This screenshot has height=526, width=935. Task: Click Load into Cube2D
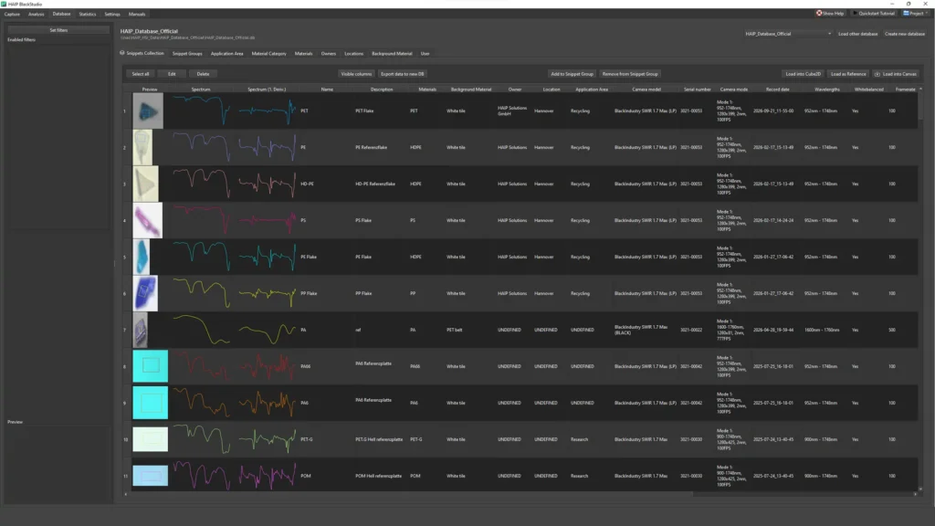click(803, 74)
